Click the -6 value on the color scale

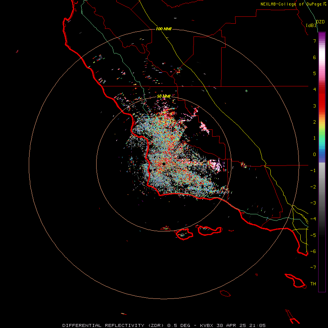coord(313,251)
